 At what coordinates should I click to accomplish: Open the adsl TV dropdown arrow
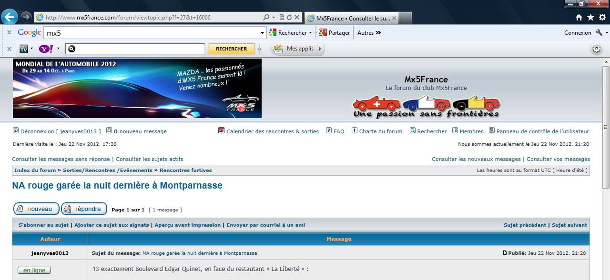pos(31,49)
